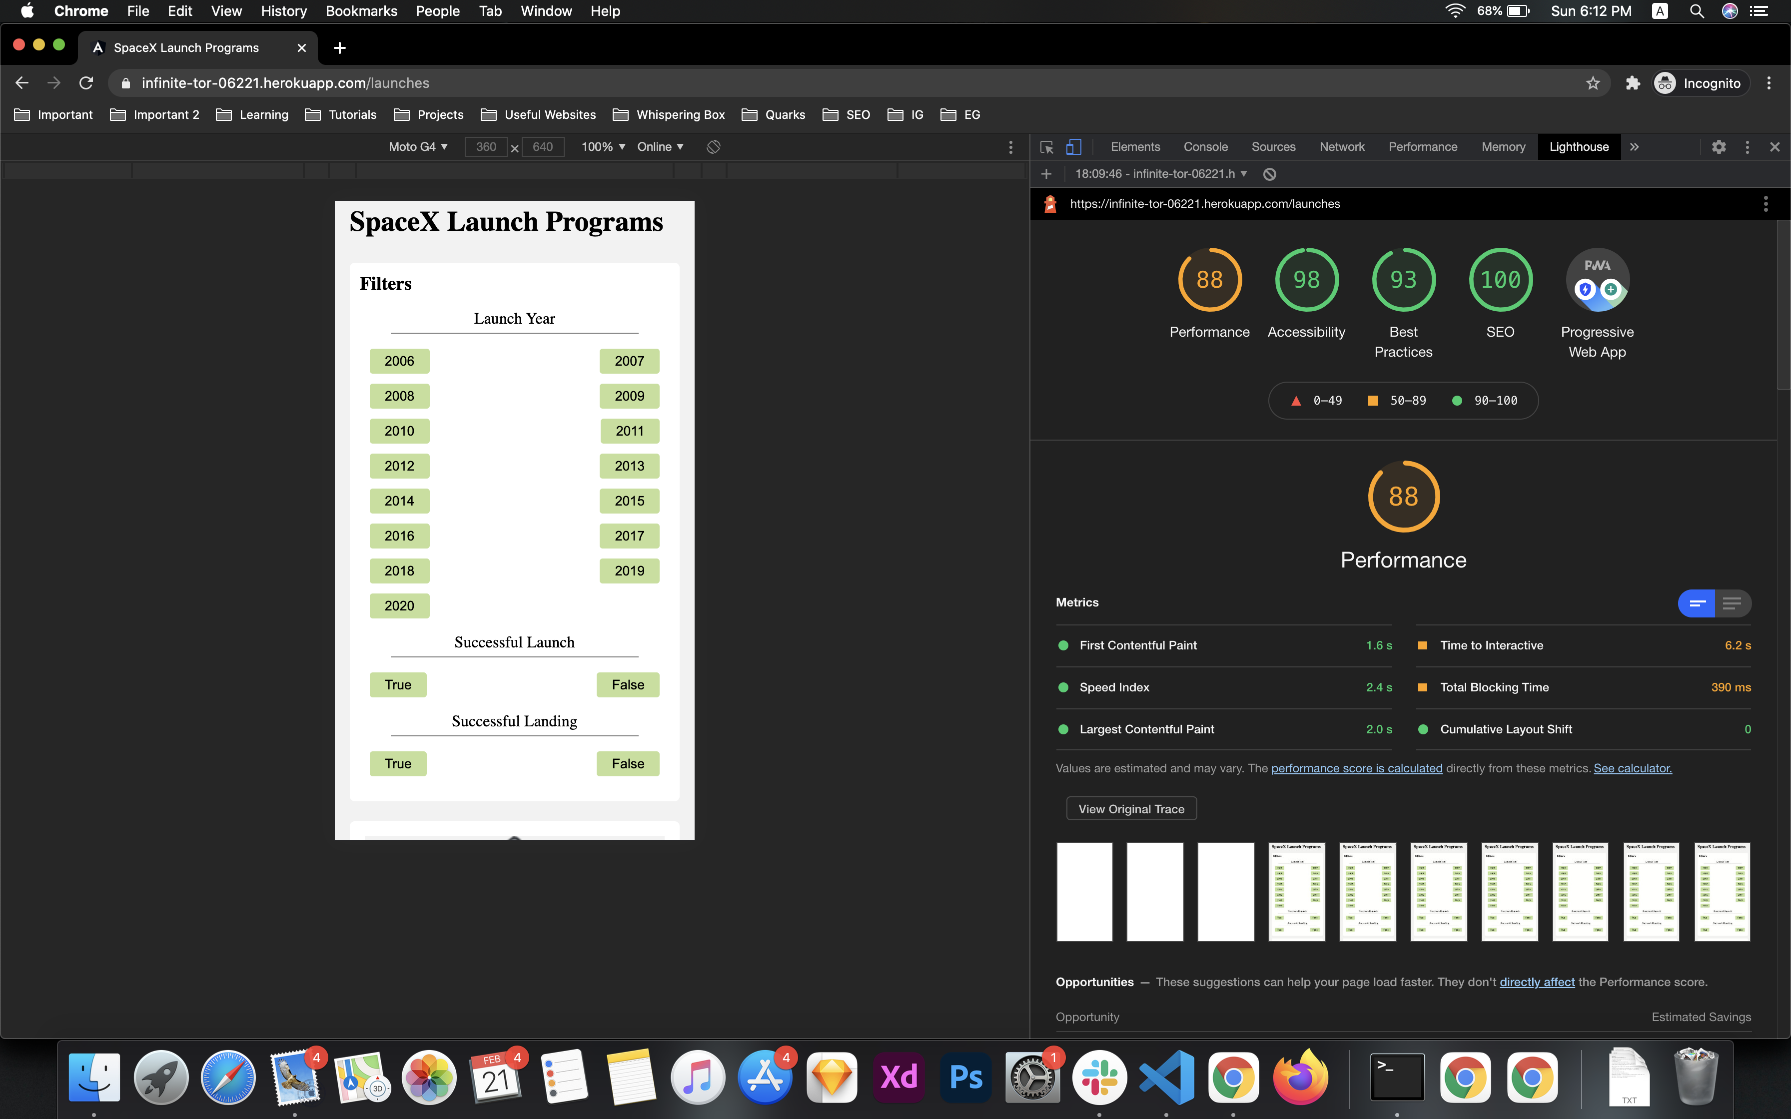The width and height of the screenshot is (1791, 1119).
Task: Switch to the Network tab
Action: coord(1342,146)
